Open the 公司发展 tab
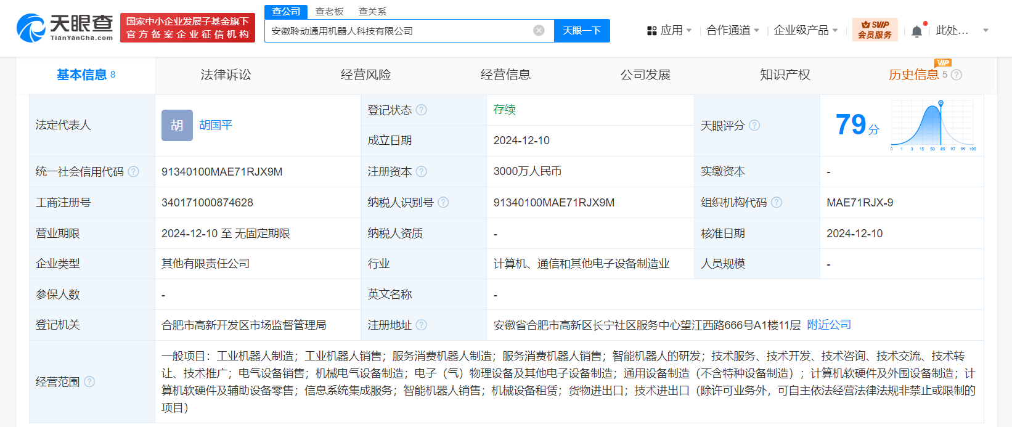The image size is (1012, 427). [645, 75]
